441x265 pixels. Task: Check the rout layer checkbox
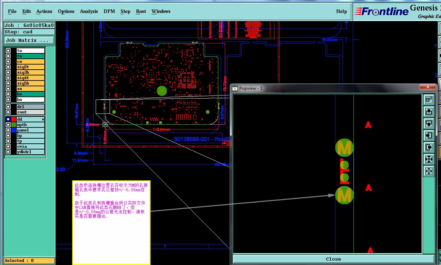(x=8, y=112)
